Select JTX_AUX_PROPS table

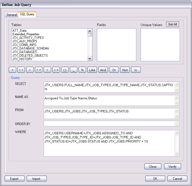coord(25,41)
